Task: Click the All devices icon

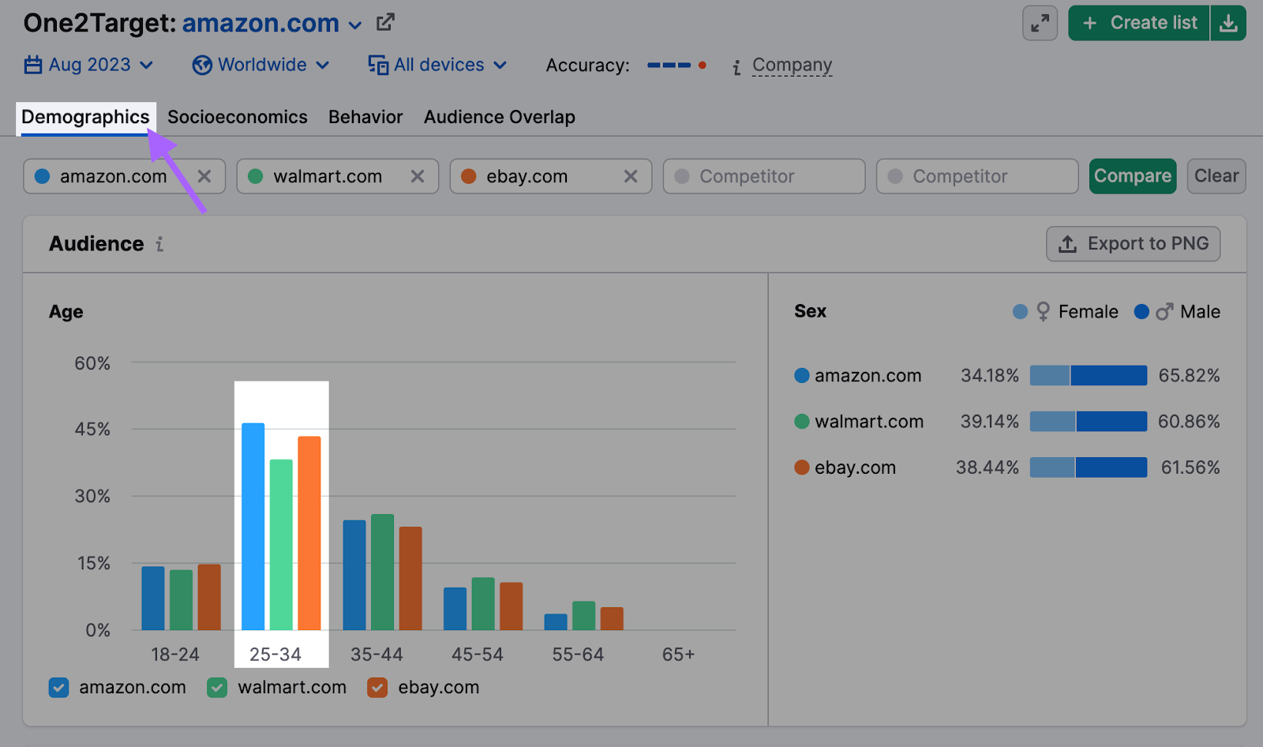Action: (378, 65)
